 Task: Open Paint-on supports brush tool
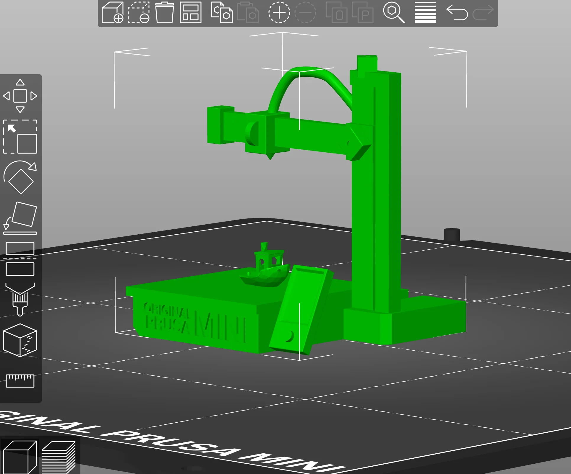click(20, 300)
